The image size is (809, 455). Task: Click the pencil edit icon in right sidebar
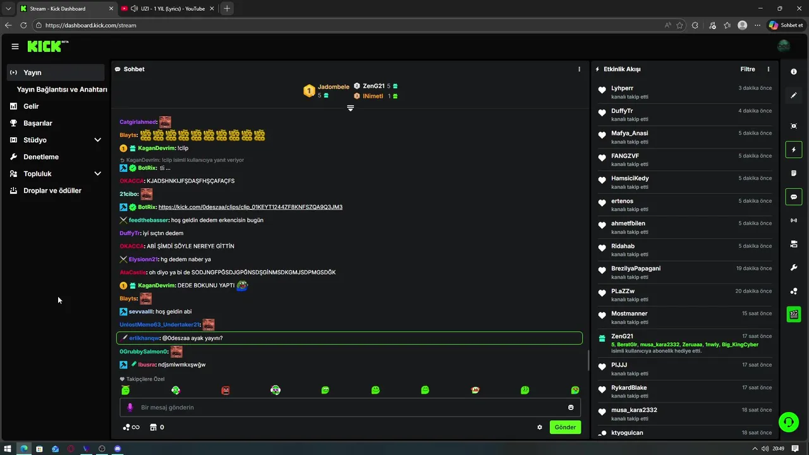click(794, 95)
